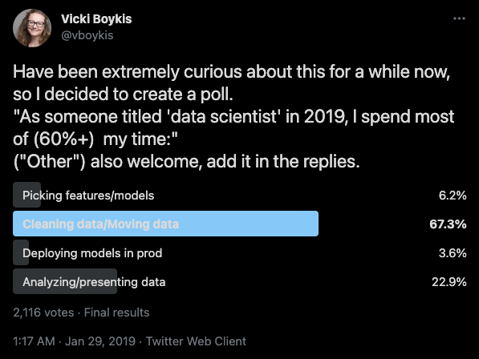
Task: Open the Vicki Boykis display name link
Action: pos(96,19)
